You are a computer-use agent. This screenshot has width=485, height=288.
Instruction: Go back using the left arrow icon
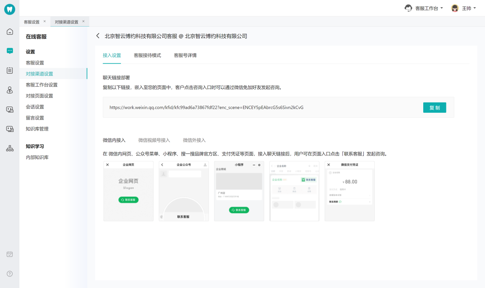[98, 36]
